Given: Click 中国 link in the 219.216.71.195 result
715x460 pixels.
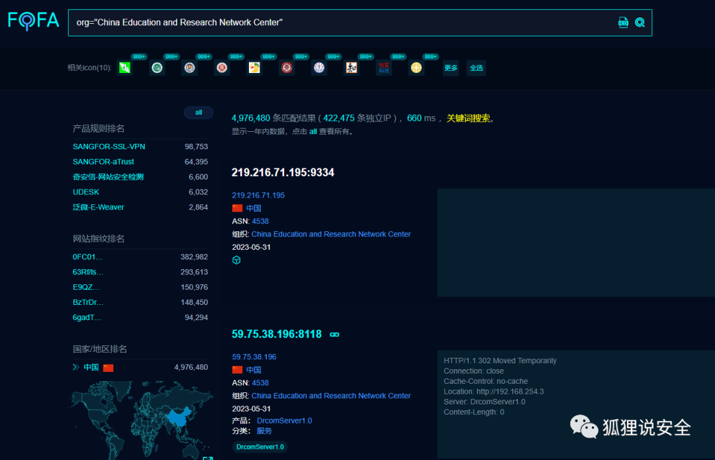Looking at the screenshot, I should tap(254, 208).
